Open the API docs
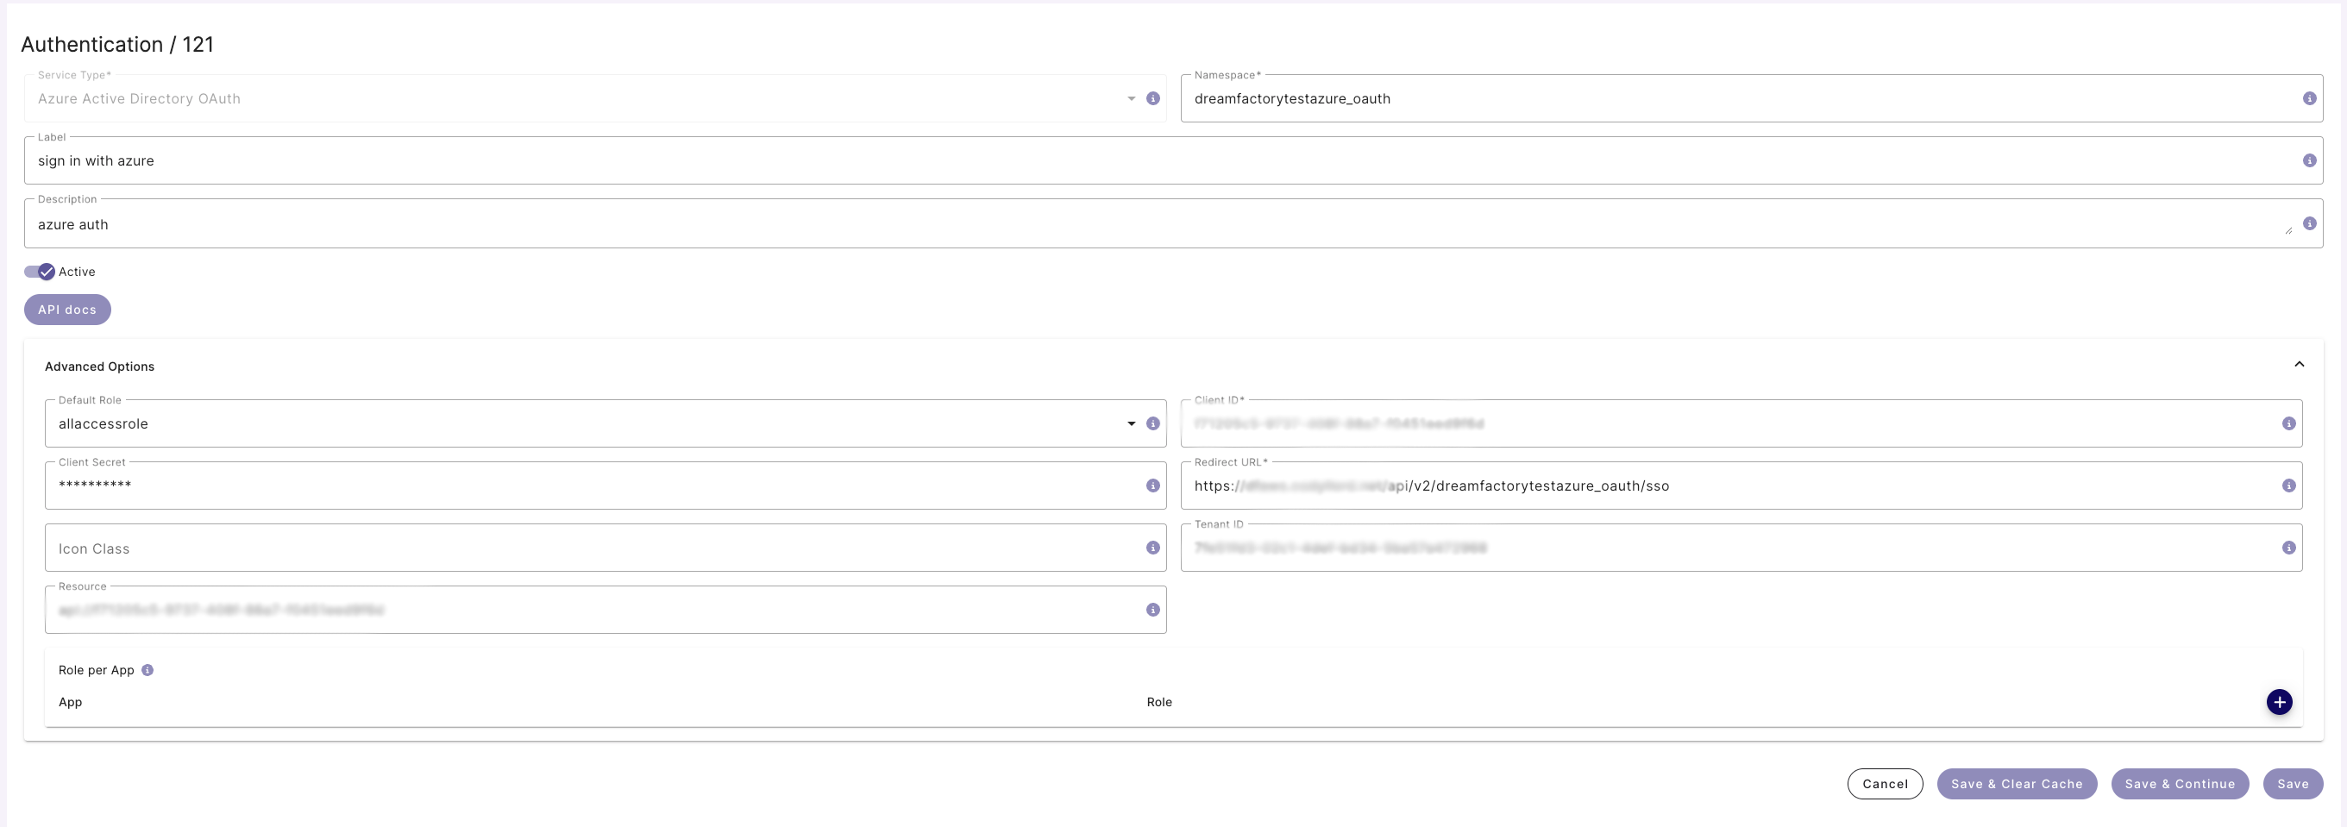The image size is (2347, 827). (x=66, y=309)
